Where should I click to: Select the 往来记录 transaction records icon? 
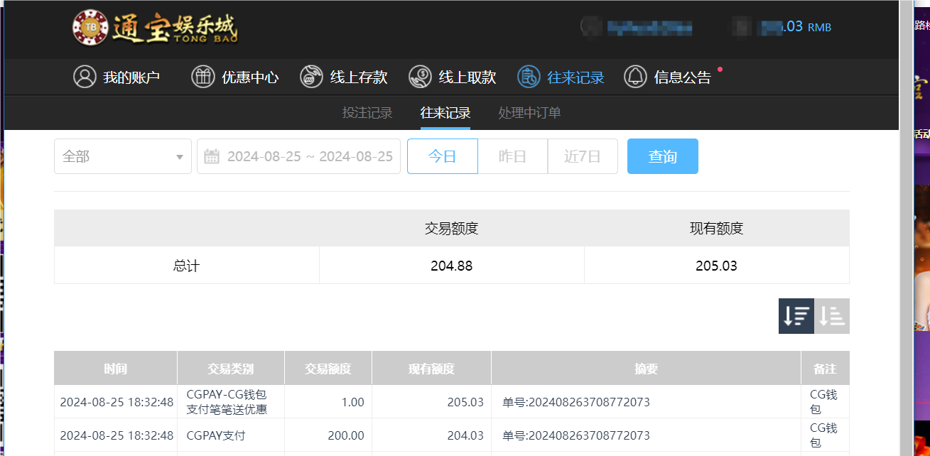coord(528,76)
